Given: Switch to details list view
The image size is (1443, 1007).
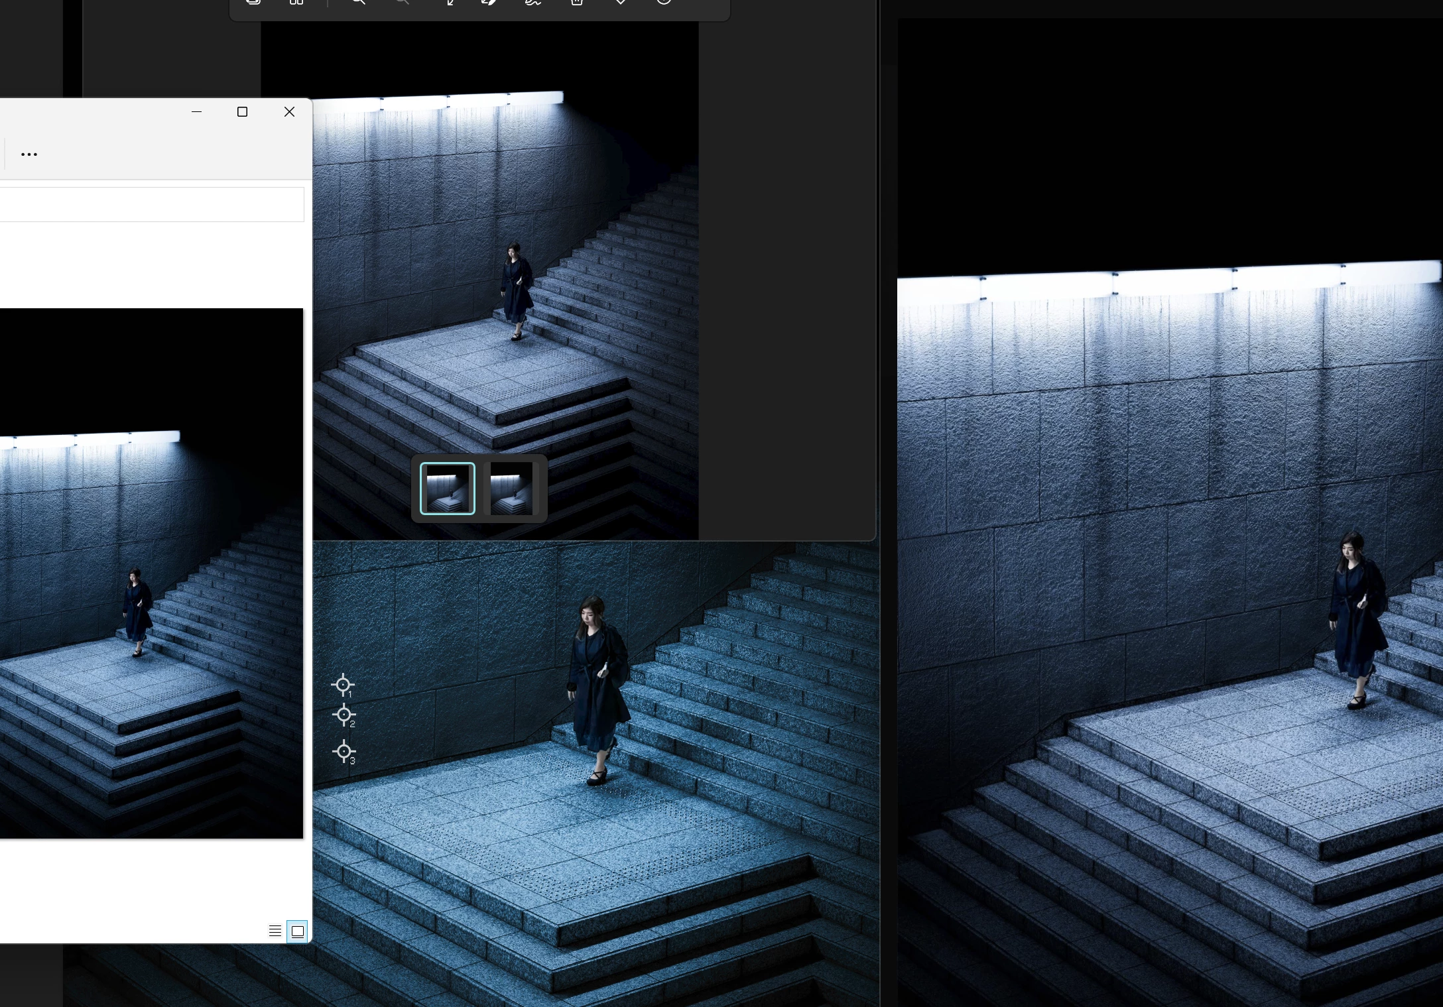Looking at the screenshot, I should click(x=275, y=931).
